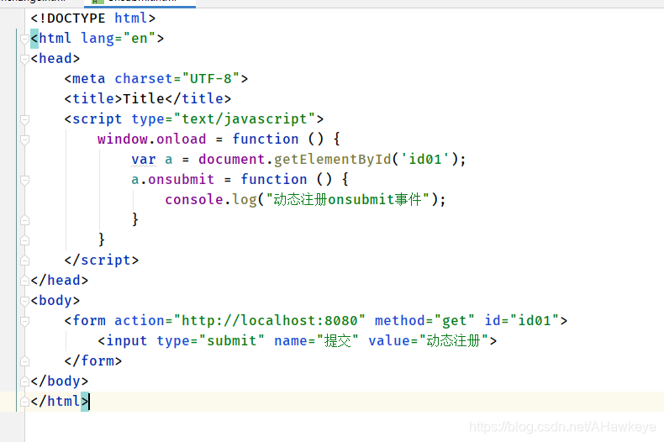Click the closing </html> tag
The image size is (664, 442).
(60, 401)
